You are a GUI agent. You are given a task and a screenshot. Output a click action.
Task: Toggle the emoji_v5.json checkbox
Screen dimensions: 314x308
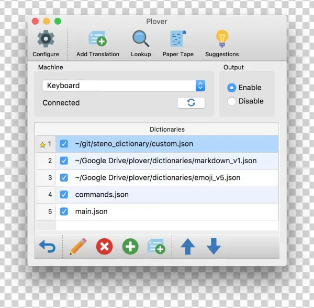(x=64, y=178)
